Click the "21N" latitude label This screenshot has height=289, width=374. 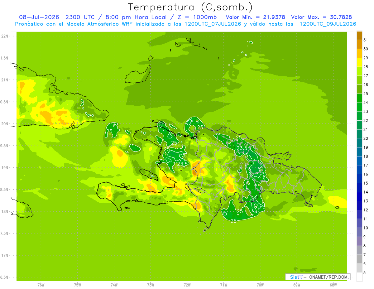(5, 80)
